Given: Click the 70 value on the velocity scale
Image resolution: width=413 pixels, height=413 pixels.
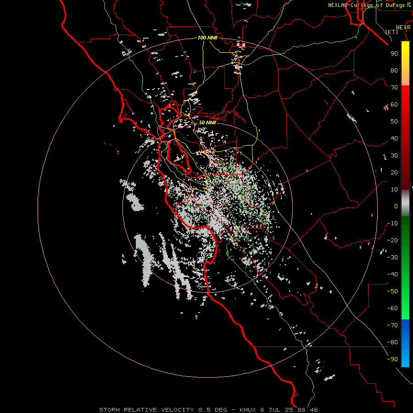Looking at the screenshot, I should point(394,88).
